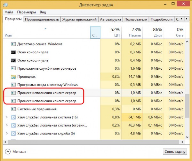Select Программа входа в систему Windows row
Screen dimensions: 192x161
[x=94, y=85]
